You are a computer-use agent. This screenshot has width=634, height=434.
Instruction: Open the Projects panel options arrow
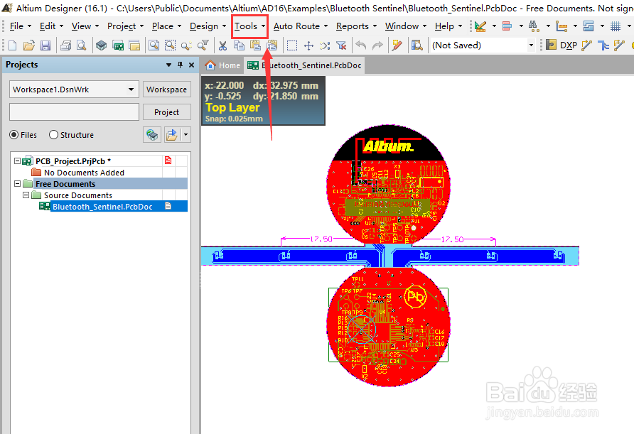[168, 65]
